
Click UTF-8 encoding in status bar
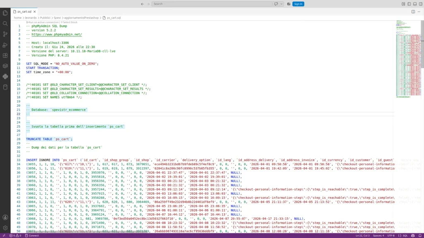(x=391, y=236)
